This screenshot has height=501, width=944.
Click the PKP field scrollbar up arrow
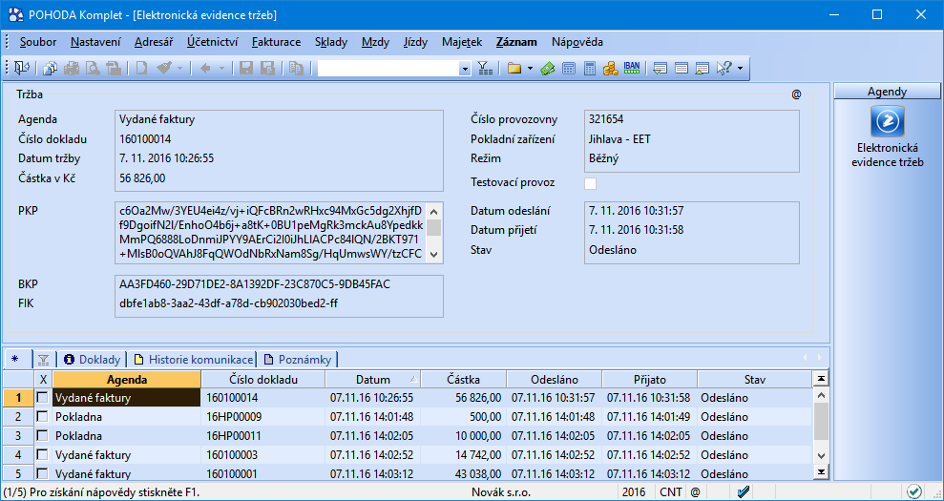[x=434, y=211]
